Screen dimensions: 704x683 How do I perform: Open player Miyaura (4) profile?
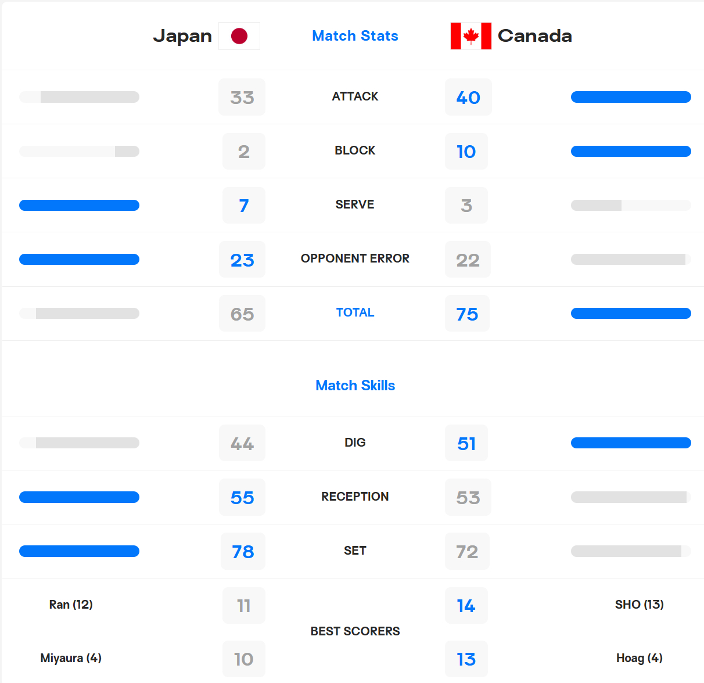point(71,658)
